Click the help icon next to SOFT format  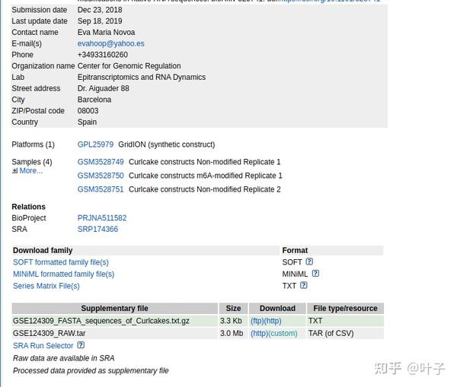pos(309,262)
